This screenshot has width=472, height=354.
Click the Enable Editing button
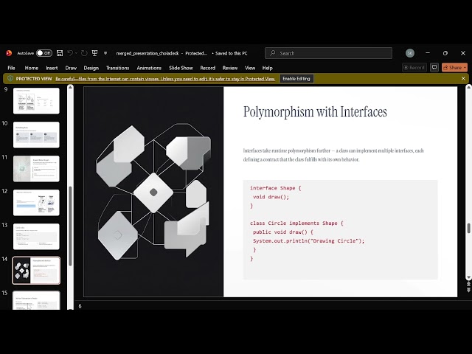point(296,79)
